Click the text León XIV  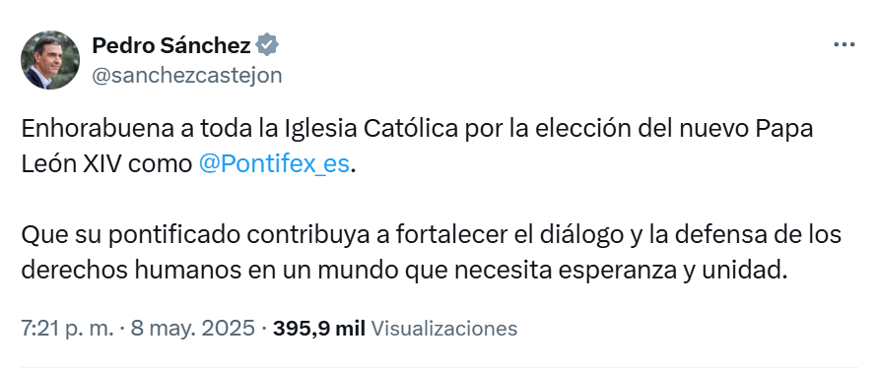tap(71, 164)
